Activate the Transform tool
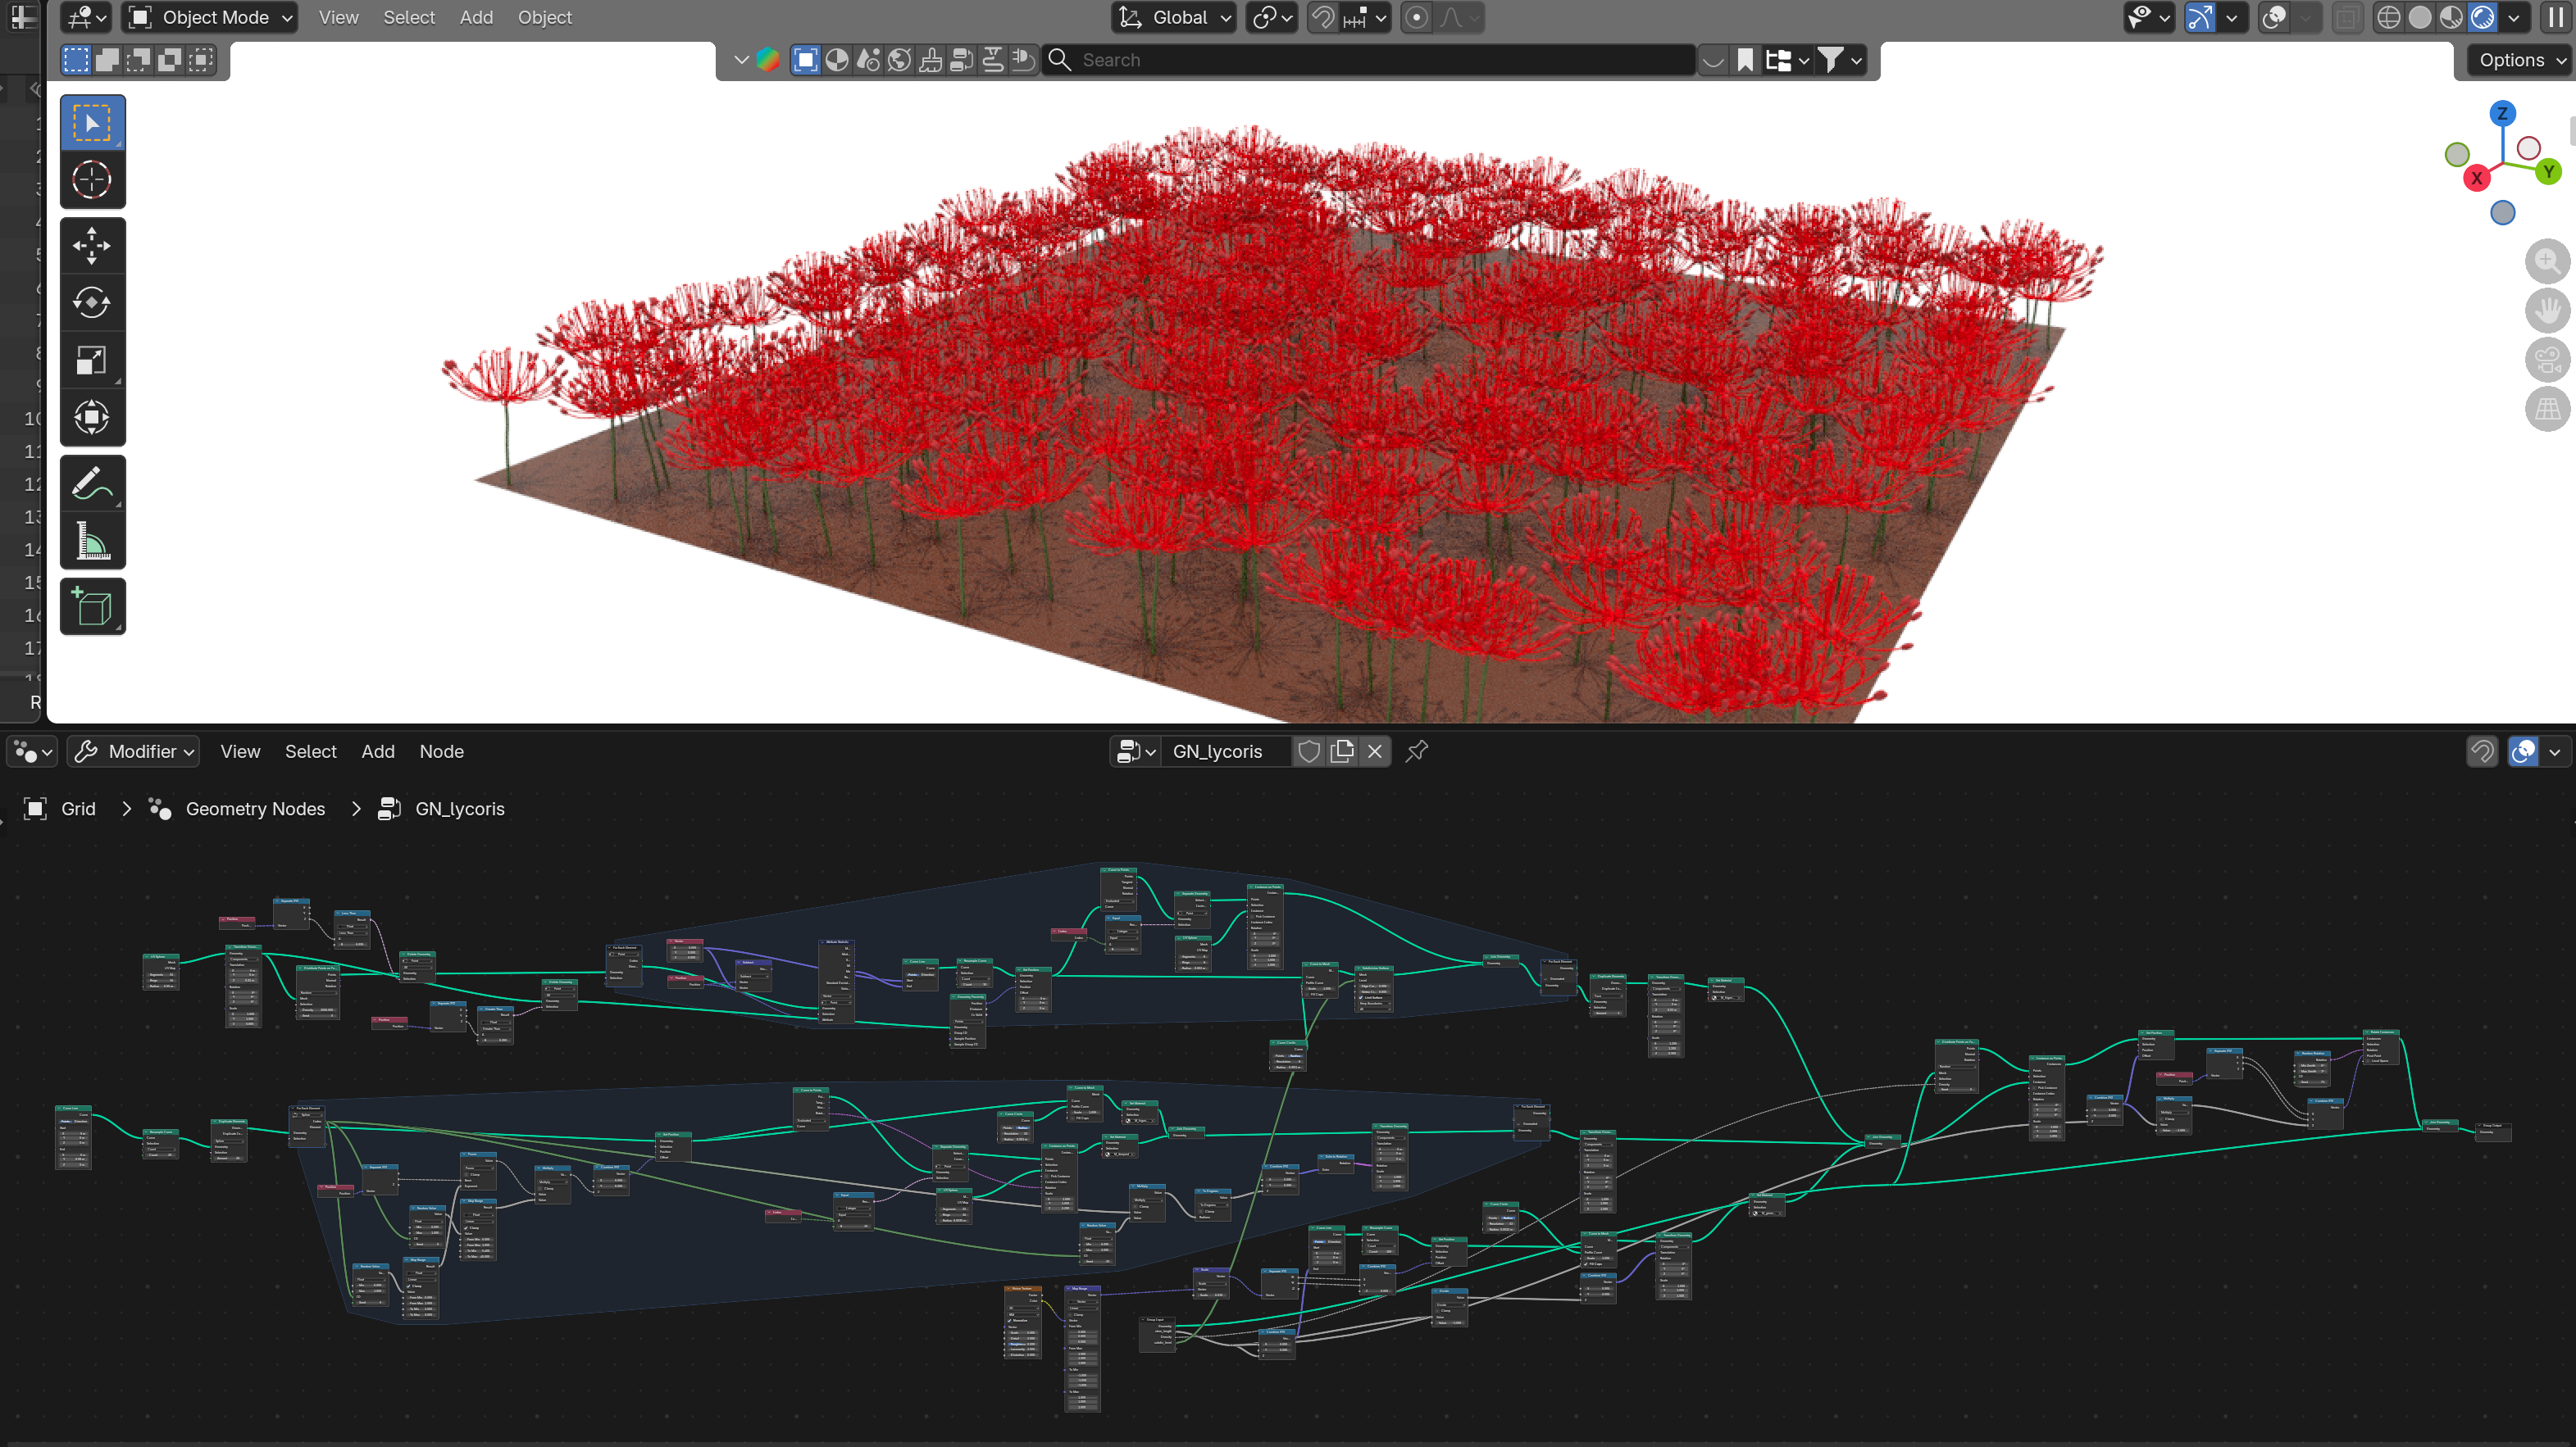Image resolution: width=2576 pixels, height=1447 pixels. pos(92,417)
